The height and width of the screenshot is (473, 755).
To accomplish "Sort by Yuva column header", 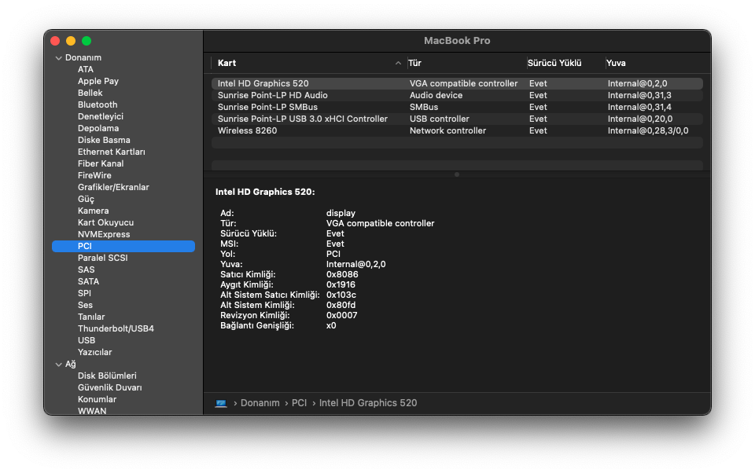I will click(x=617, y=63).
